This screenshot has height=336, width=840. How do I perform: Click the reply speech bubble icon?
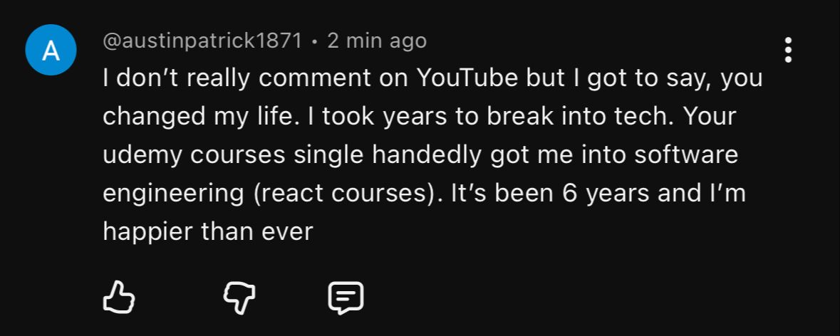click(x=346, y=298)
